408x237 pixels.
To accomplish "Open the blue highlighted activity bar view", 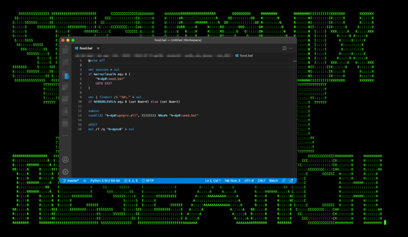I will (67, 76).
